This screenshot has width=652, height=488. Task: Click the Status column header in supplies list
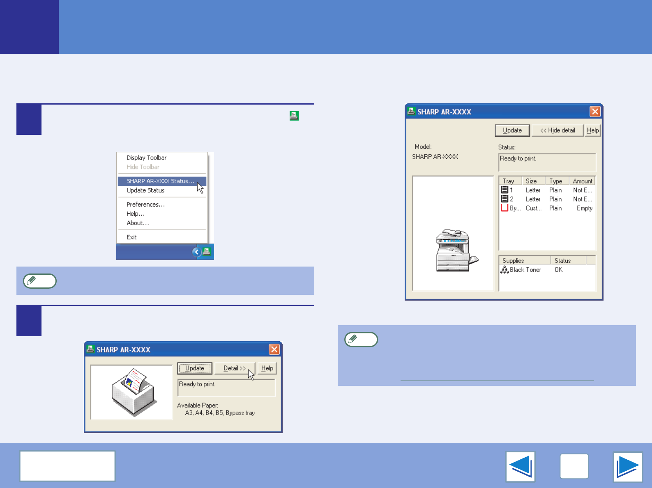click(569, 260)
